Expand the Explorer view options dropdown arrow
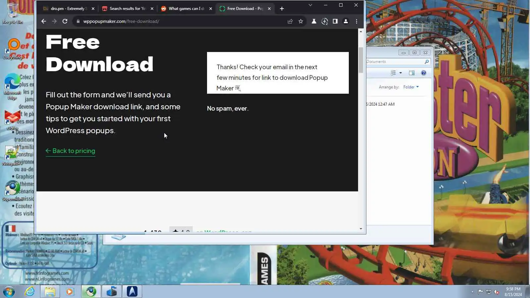The width and height of the screenshot is (530, 298). [x=400, y=73]
